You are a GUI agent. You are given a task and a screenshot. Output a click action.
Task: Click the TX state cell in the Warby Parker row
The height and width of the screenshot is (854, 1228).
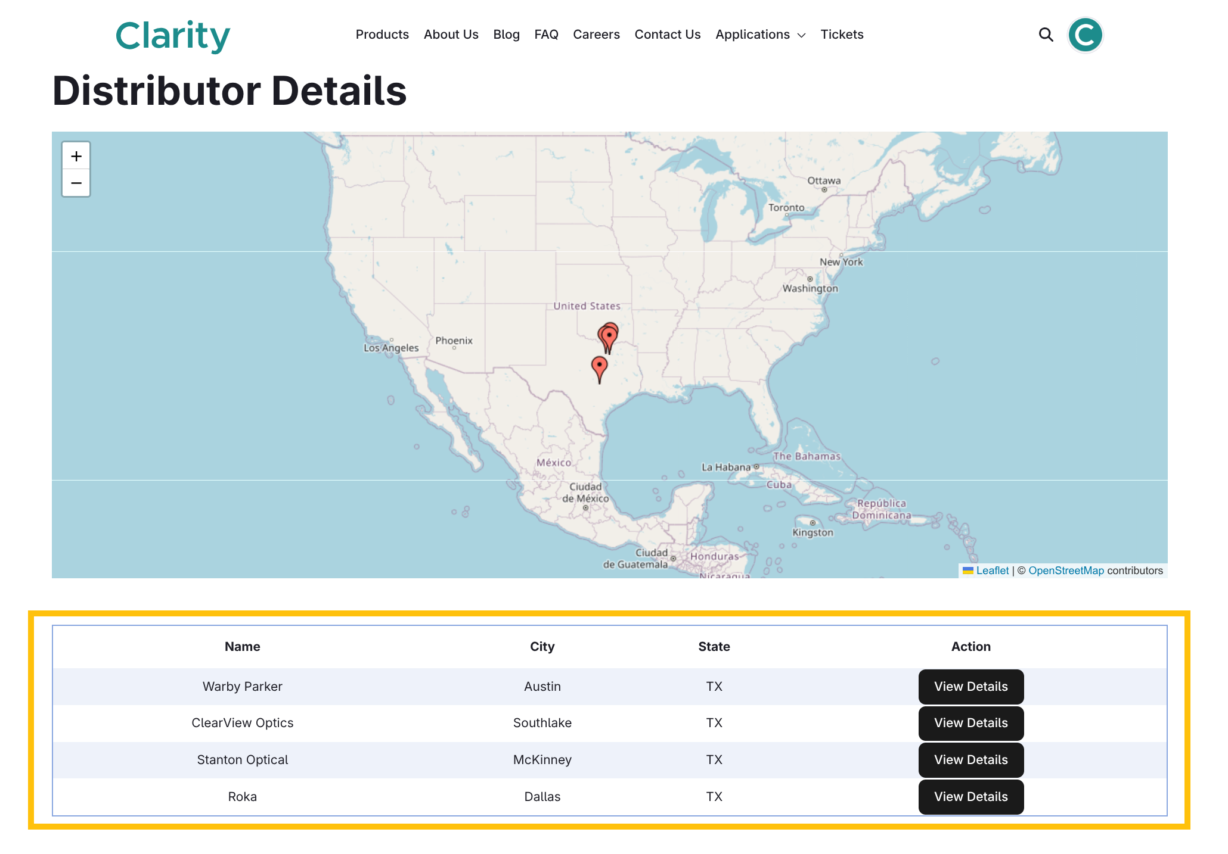[714, 687]
